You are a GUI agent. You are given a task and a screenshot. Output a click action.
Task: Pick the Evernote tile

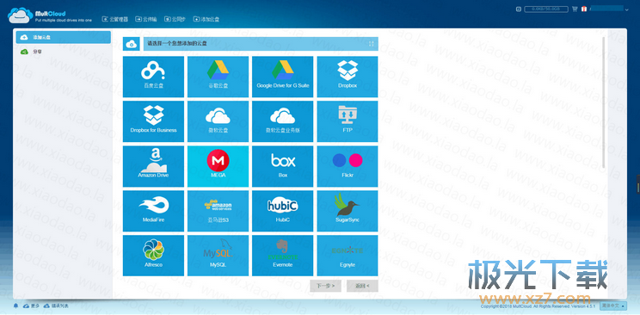point(282,256)
